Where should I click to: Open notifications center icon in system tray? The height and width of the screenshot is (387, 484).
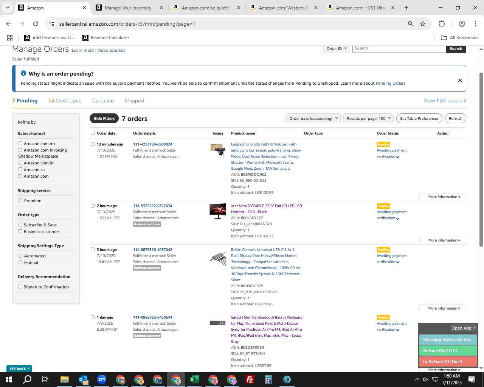[x=472, y=379]
